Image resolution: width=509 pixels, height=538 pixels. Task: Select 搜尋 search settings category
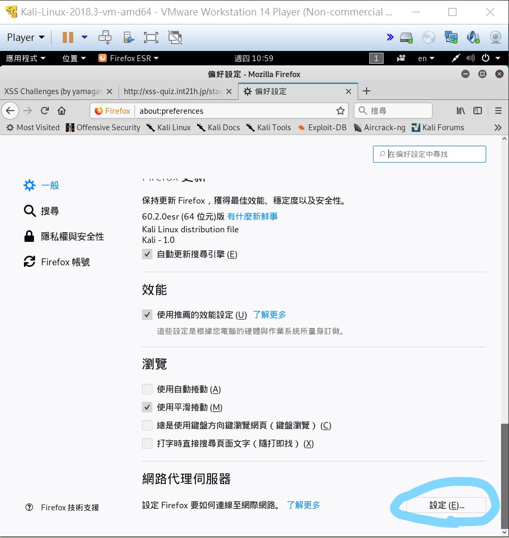point(41,211)
